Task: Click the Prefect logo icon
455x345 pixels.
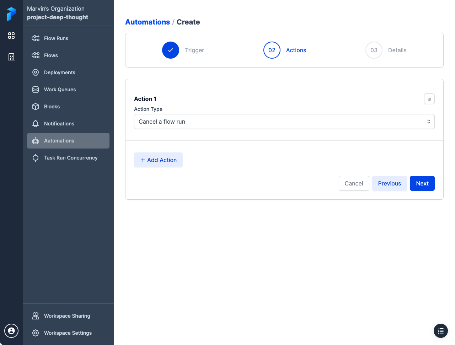Action: pyautogui.click(x=11, y=14)
